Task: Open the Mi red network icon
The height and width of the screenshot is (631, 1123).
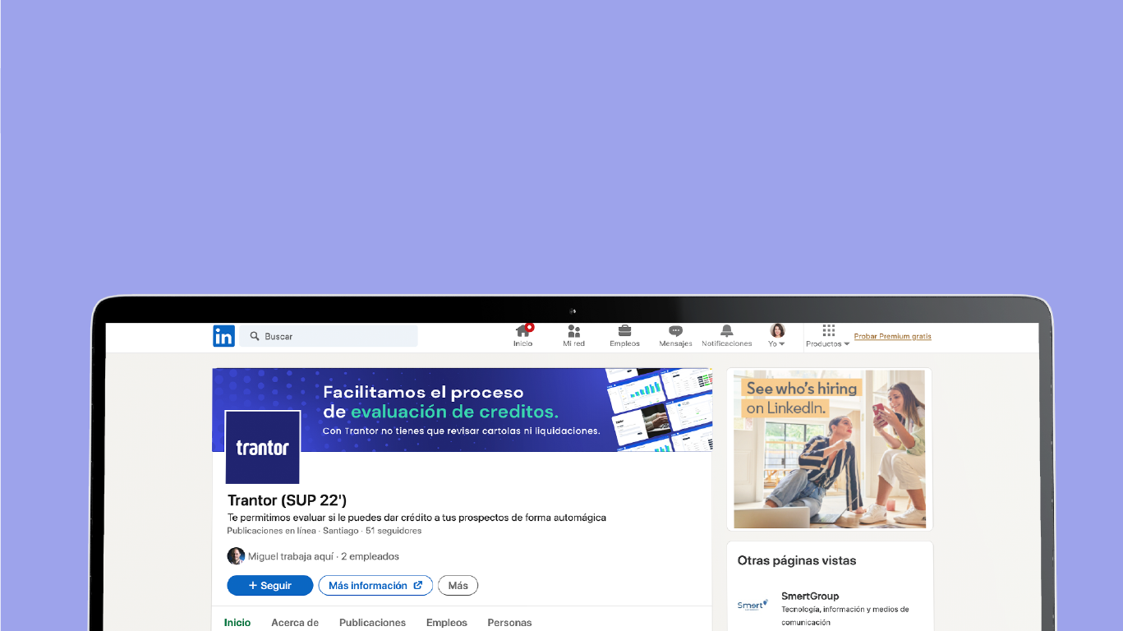Action: [x=574, y=336]
